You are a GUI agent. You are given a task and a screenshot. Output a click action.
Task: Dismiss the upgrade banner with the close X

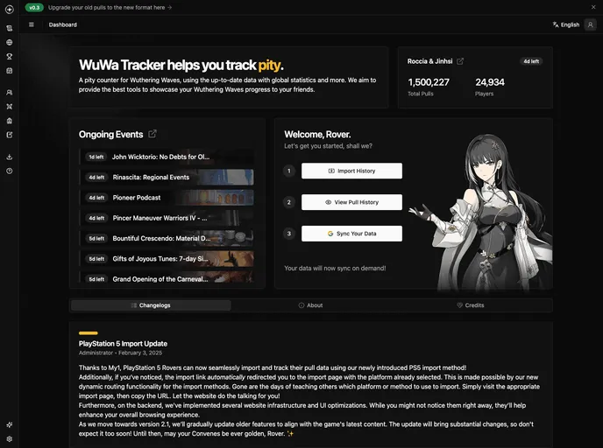click(x=592, y=7)
